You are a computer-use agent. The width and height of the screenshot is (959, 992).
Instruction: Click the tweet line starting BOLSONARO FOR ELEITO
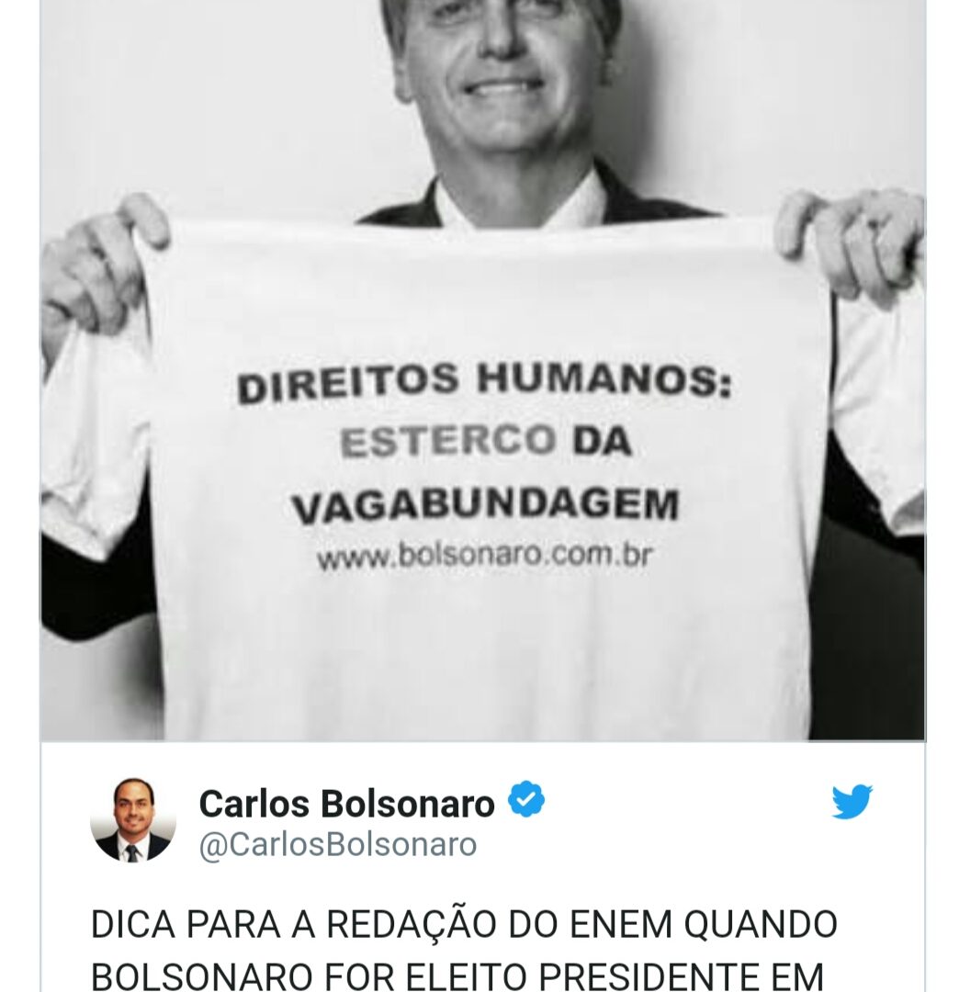click(x=457, y=976)
